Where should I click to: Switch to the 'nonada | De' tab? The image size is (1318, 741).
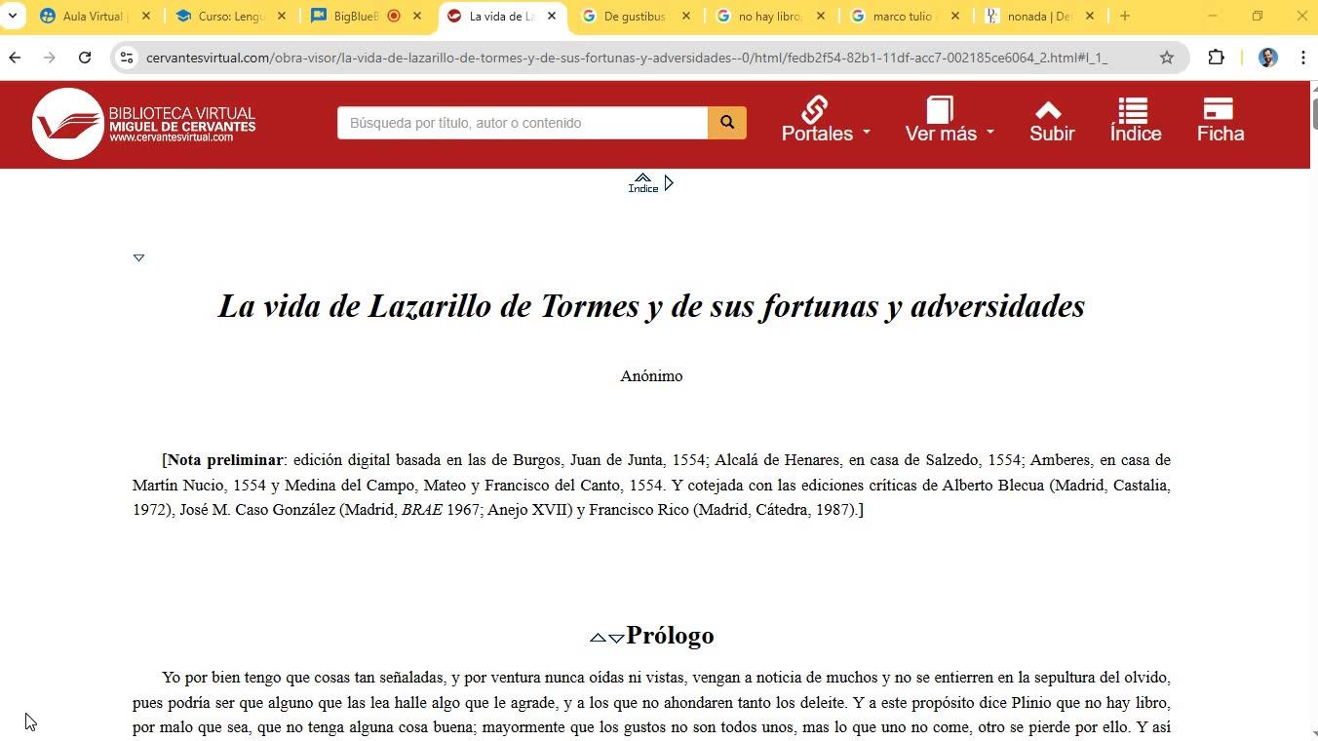(x=1037, y=16)
